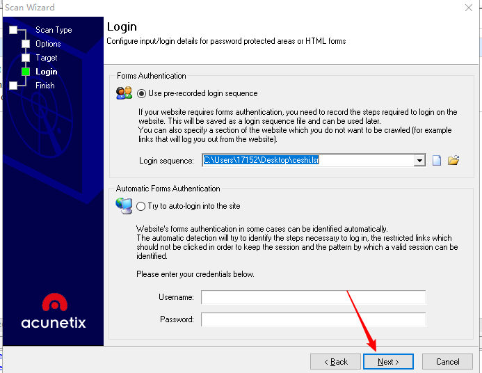Click the Acunetix logo in sidebar
Viewport: 482px width, 373px height.
53,311
